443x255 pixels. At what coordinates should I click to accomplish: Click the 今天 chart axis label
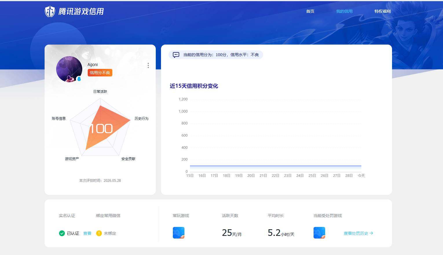361,176
